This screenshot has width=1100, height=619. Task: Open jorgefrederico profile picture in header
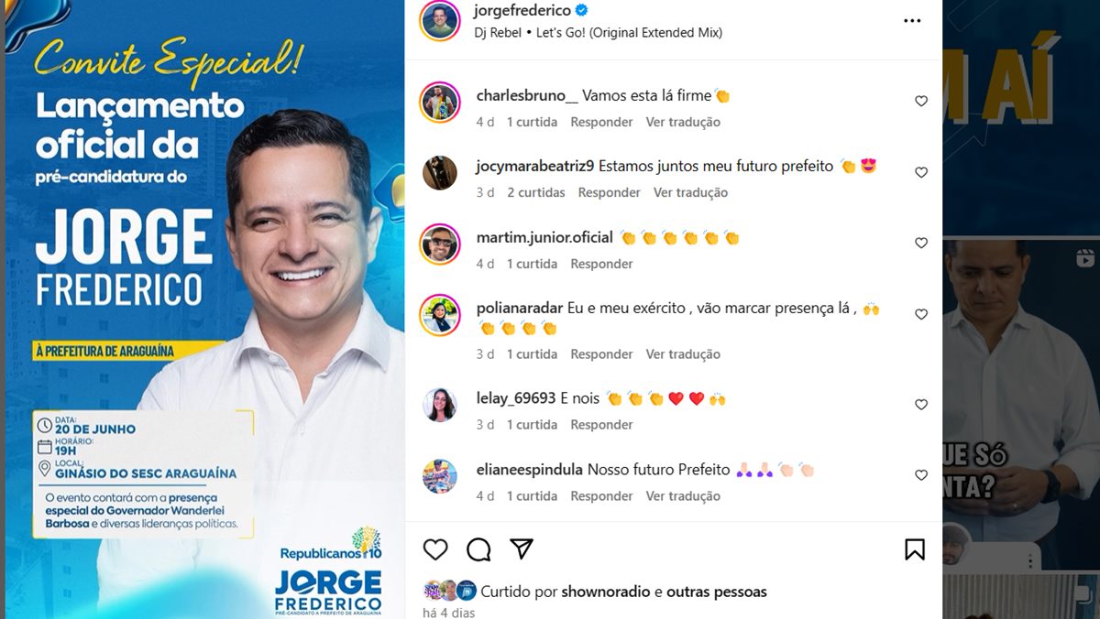point(440,21)
